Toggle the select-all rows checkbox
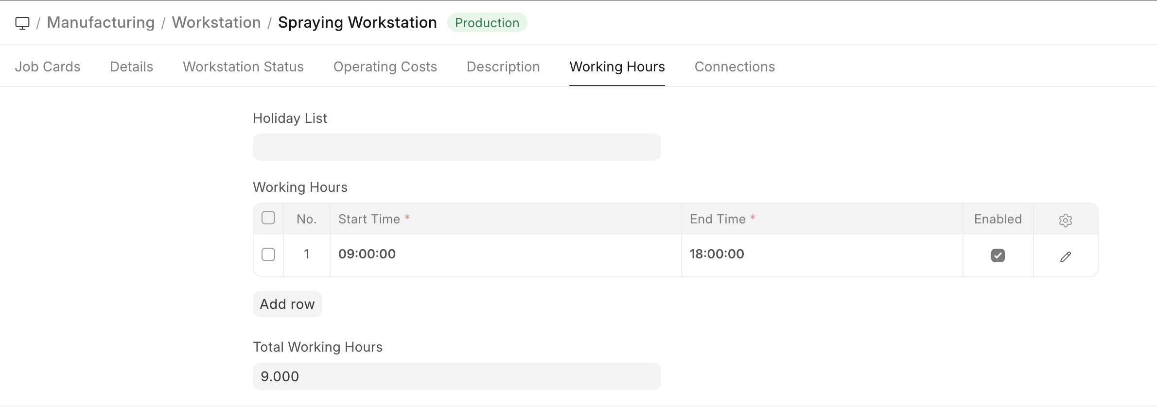The width and height of the screenshot is (1157, 407). (x=268, y=218)
